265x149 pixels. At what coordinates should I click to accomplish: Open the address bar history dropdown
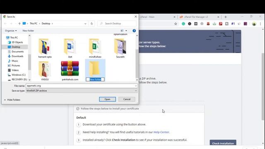click(85, 24)
